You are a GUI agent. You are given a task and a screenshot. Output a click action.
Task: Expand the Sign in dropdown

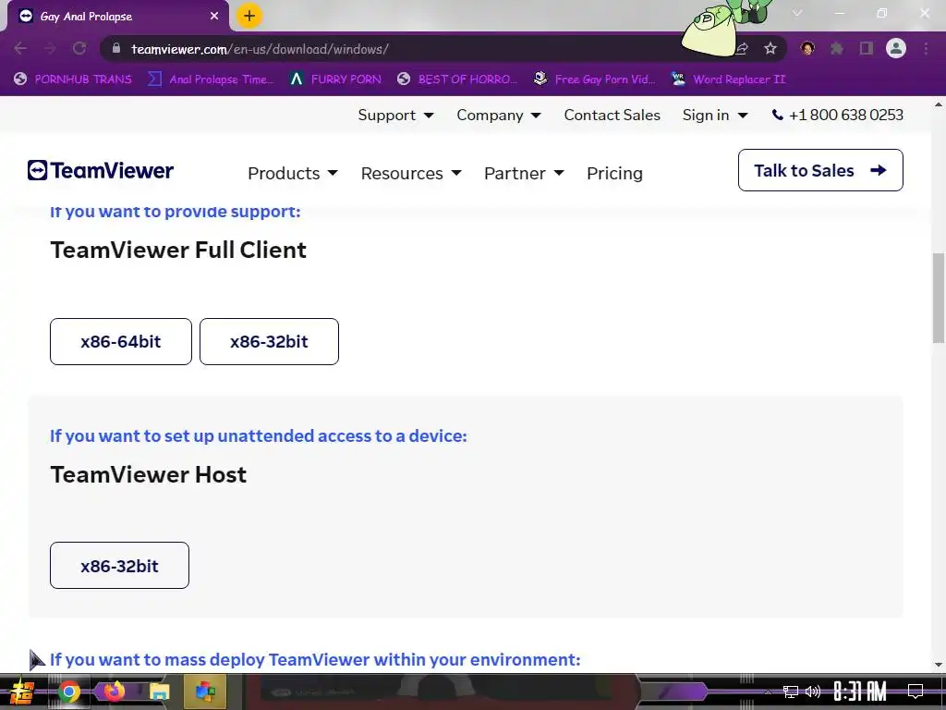[715, 115]
